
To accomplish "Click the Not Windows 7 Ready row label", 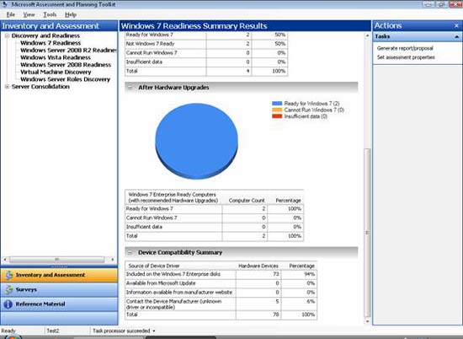I will (150, 44).
